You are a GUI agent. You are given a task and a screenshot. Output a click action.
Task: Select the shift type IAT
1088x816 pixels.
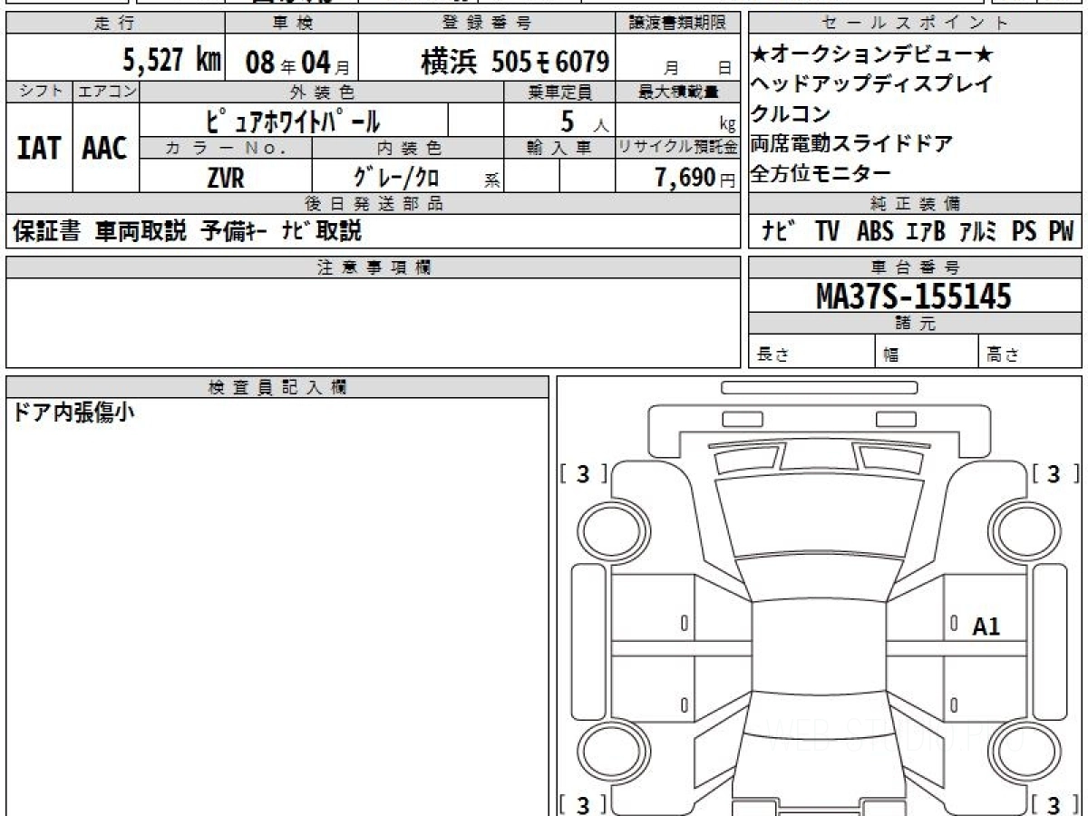coord(39,149)
